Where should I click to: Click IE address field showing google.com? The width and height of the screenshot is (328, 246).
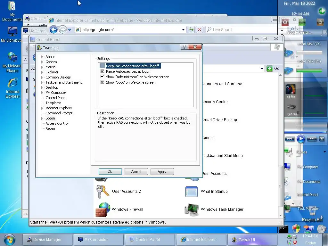coord(131,30)
